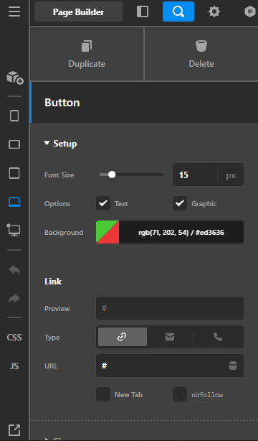Viewport: 258px width, 441px height.
Task: Click the Background label
Action: pyautogui.click(x=64, y=232)
